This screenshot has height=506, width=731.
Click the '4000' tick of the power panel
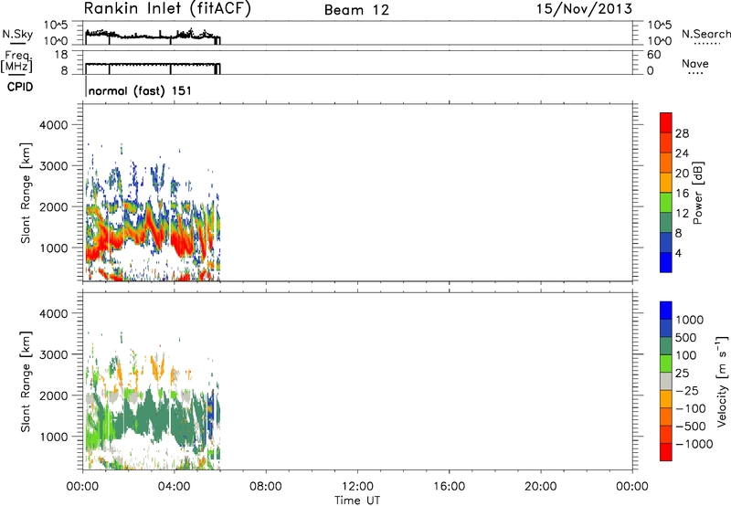coord(54,125)
